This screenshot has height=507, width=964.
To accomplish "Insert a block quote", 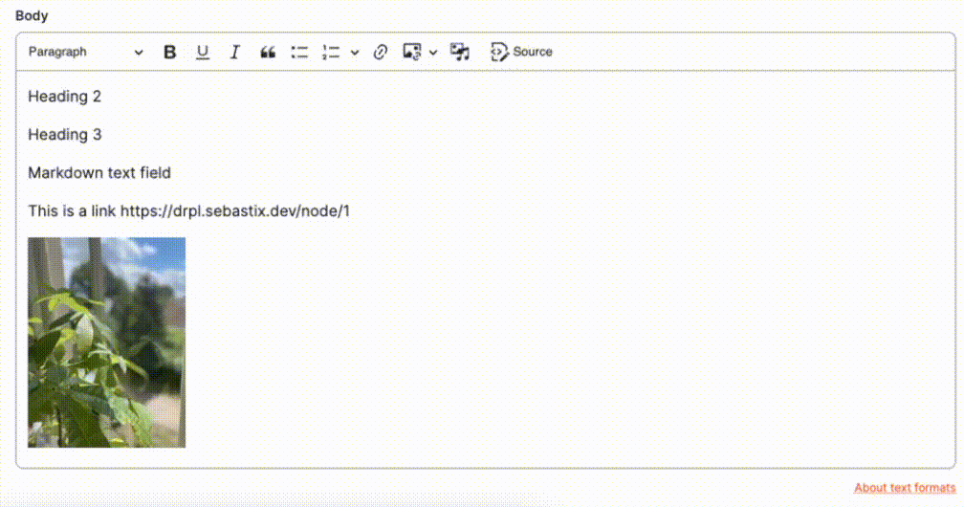I will click(268, 53).
